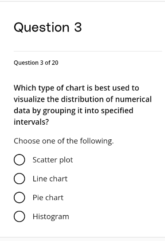The width and height of the screenshot is (165, 241).
Task: Click the 'Scatter plot' answer label text
Action: (x=53, y=160)
